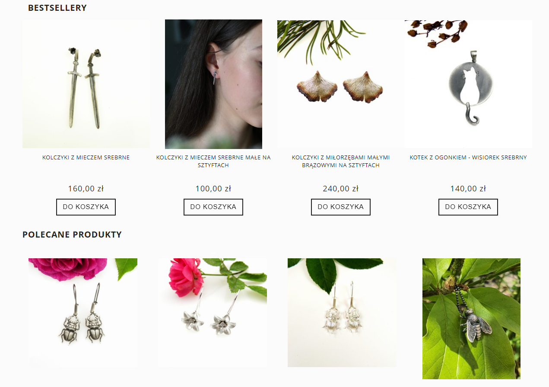This screenshot has height=387, width=549.
Task: Open the dark beetle earrings with rose photo
Action: (83, 313)
